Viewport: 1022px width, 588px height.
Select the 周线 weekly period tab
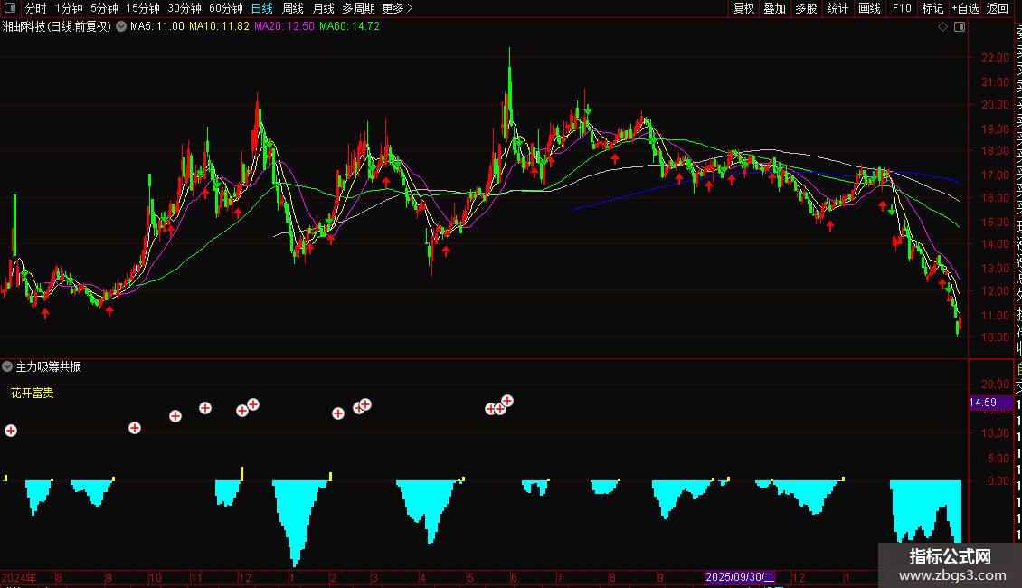[x=293, y=8]
